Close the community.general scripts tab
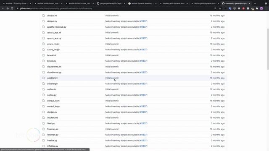 pos(250,3)
